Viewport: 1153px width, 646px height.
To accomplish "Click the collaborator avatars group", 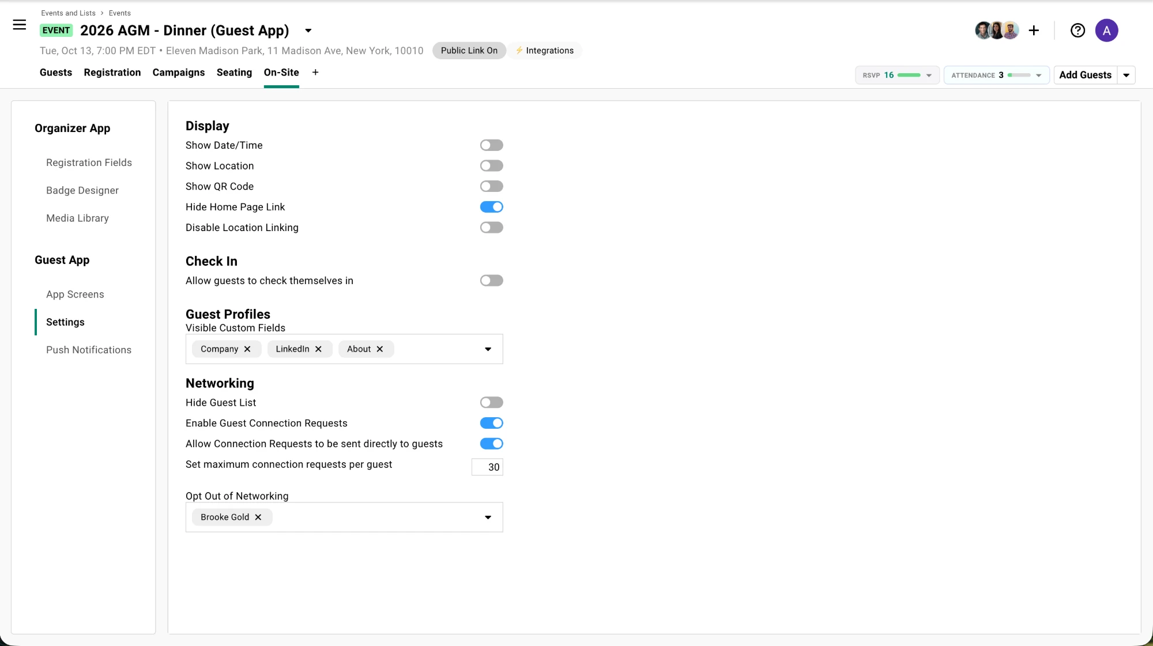I will pos(996,31).
